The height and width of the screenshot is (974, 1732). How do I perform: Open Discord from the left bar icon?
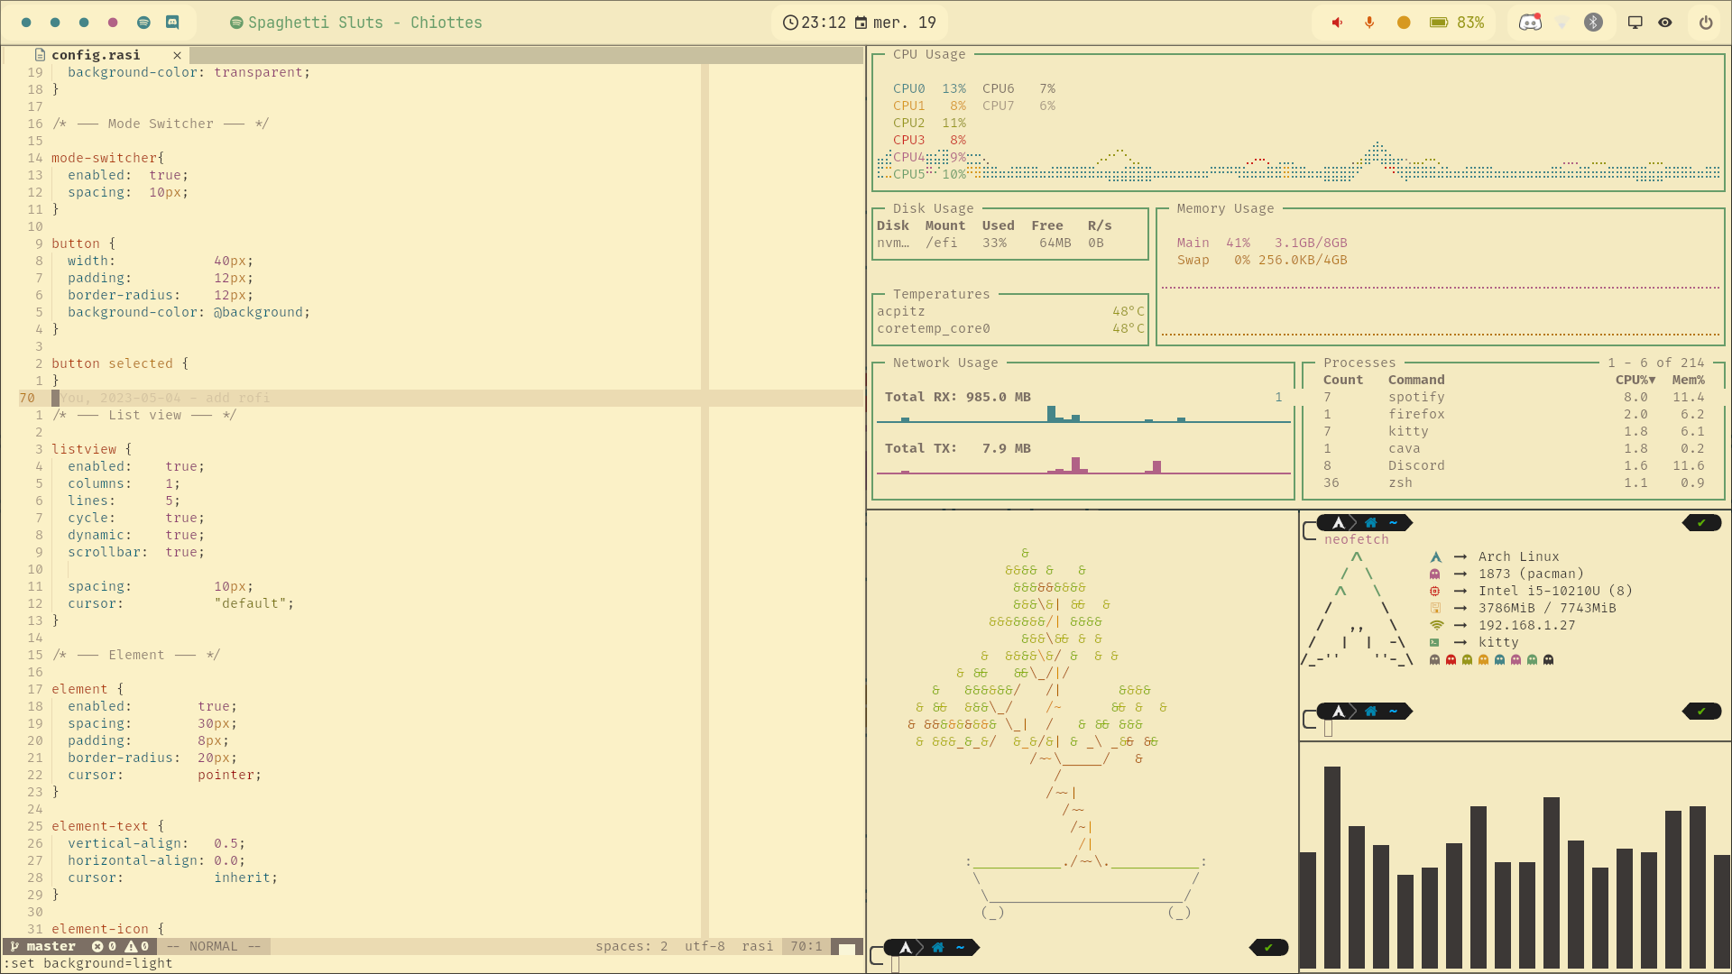(172, 23)
